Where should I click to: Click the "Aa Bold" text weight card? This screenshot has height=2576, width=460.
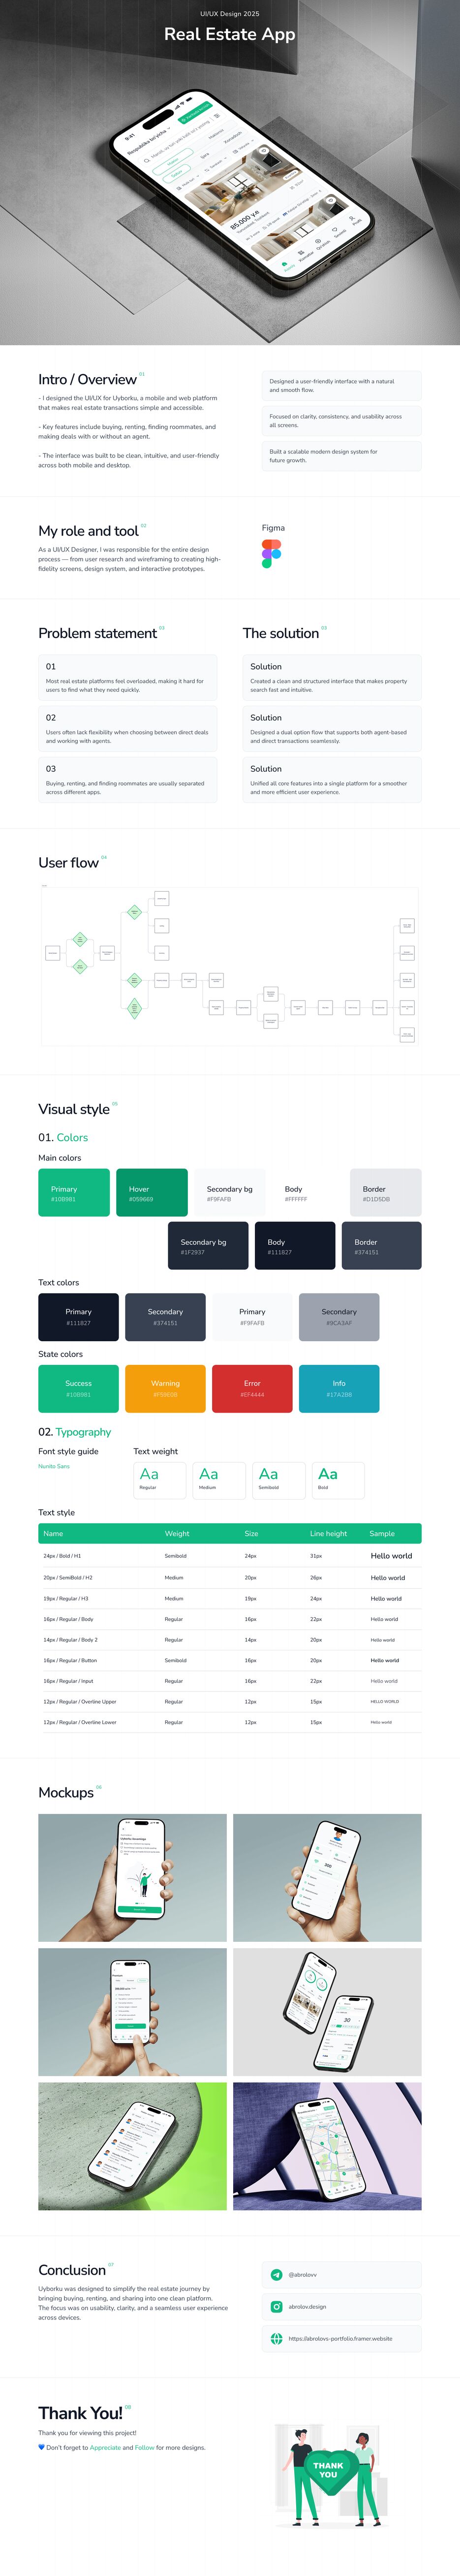click(338, 1480)
